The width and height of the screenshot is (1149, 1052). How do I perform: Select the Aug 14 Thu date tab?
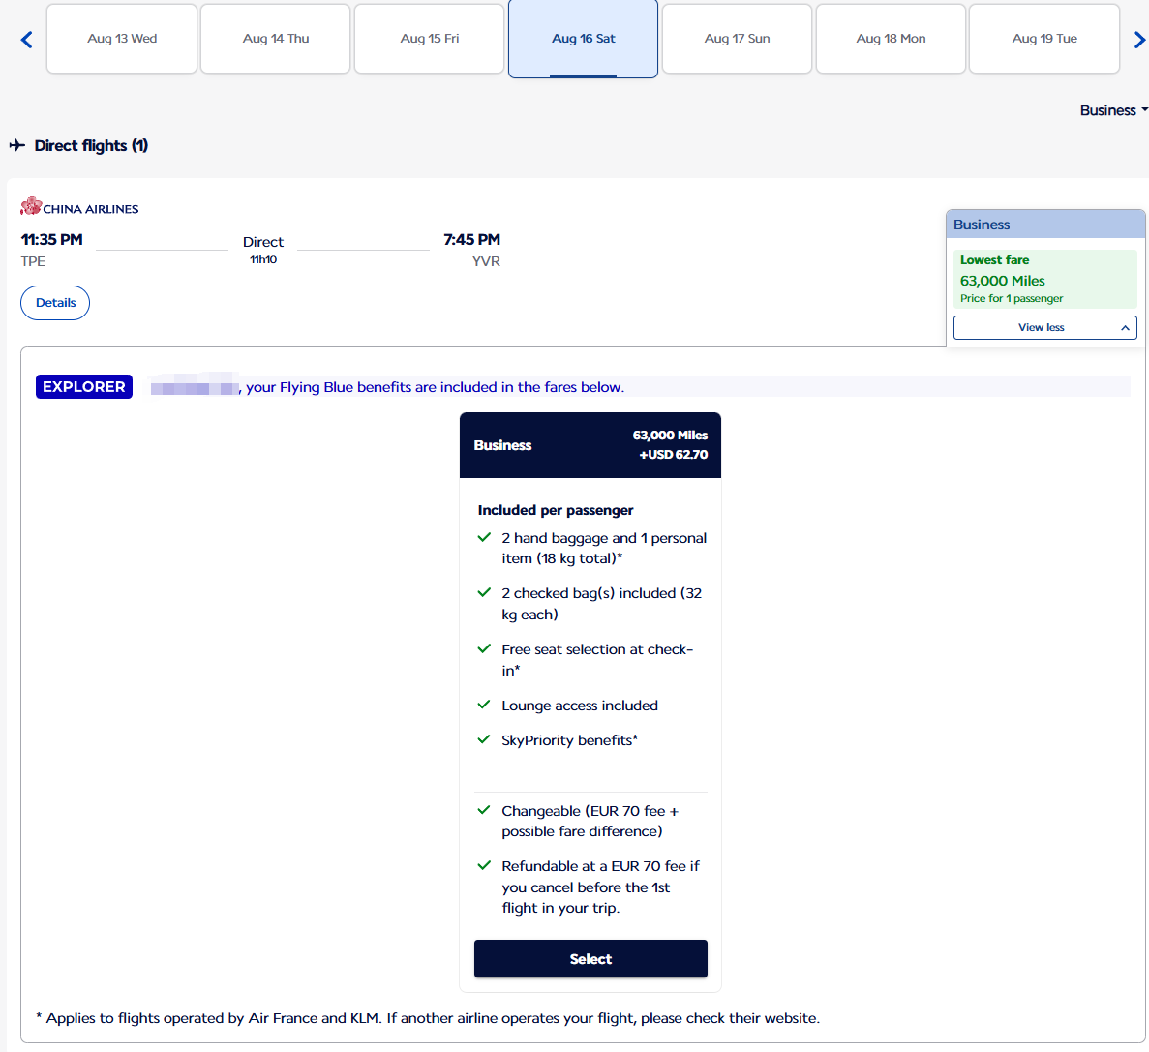[x=276, y=39]
